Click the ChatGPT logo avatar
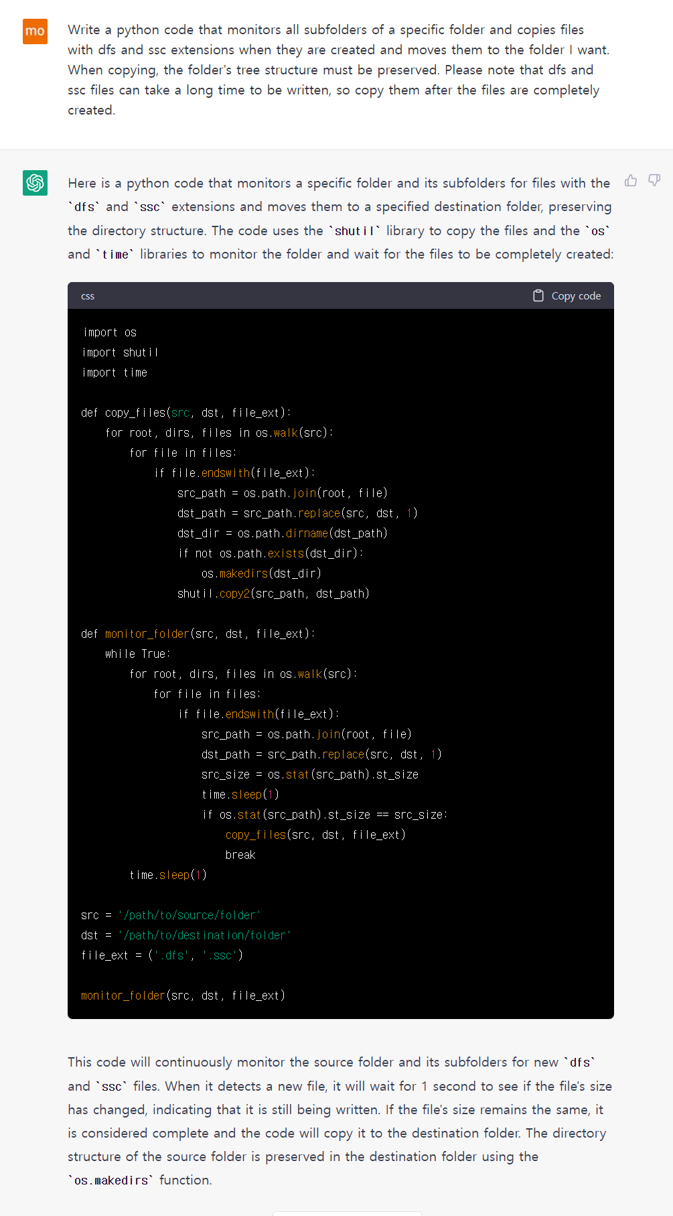673x1216 pixels. pos(35,183)
